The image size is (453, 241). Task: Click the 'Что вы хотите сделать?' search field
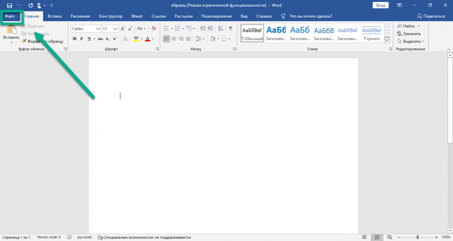(310, 16)
